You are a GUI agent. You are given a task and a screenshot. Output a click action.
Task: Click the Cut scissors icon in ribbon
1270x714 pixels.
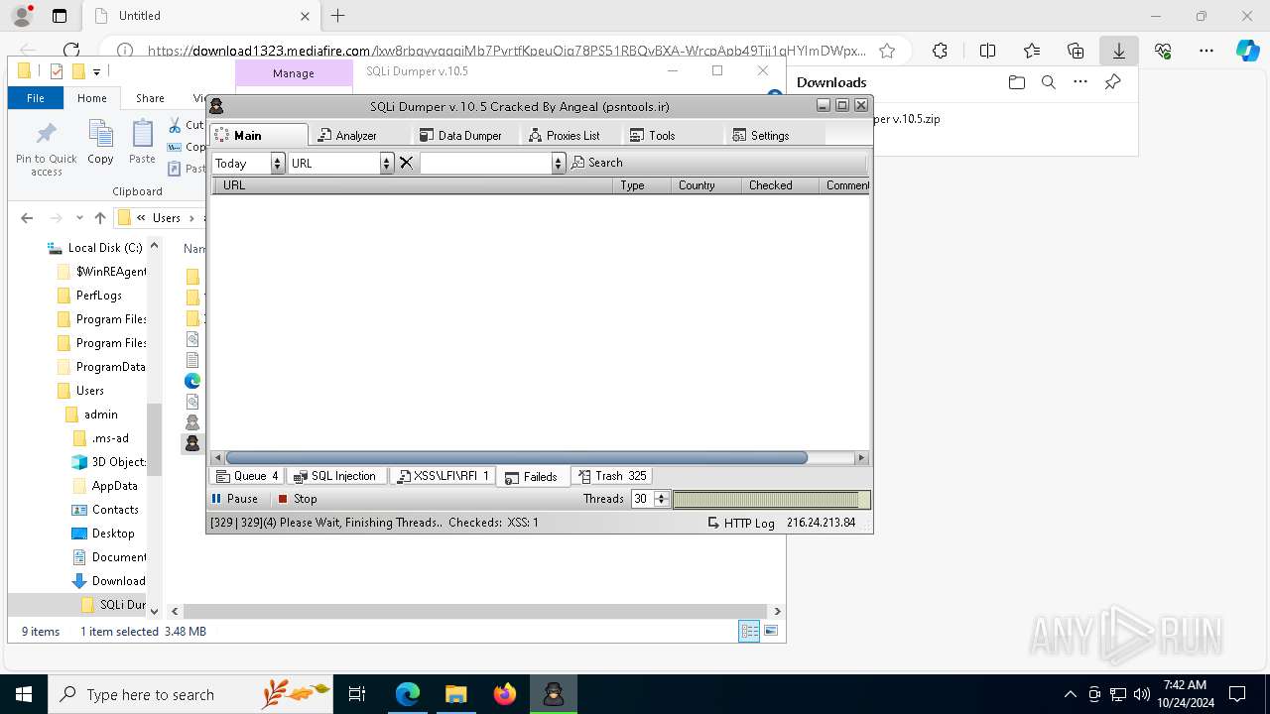[175, 125]
